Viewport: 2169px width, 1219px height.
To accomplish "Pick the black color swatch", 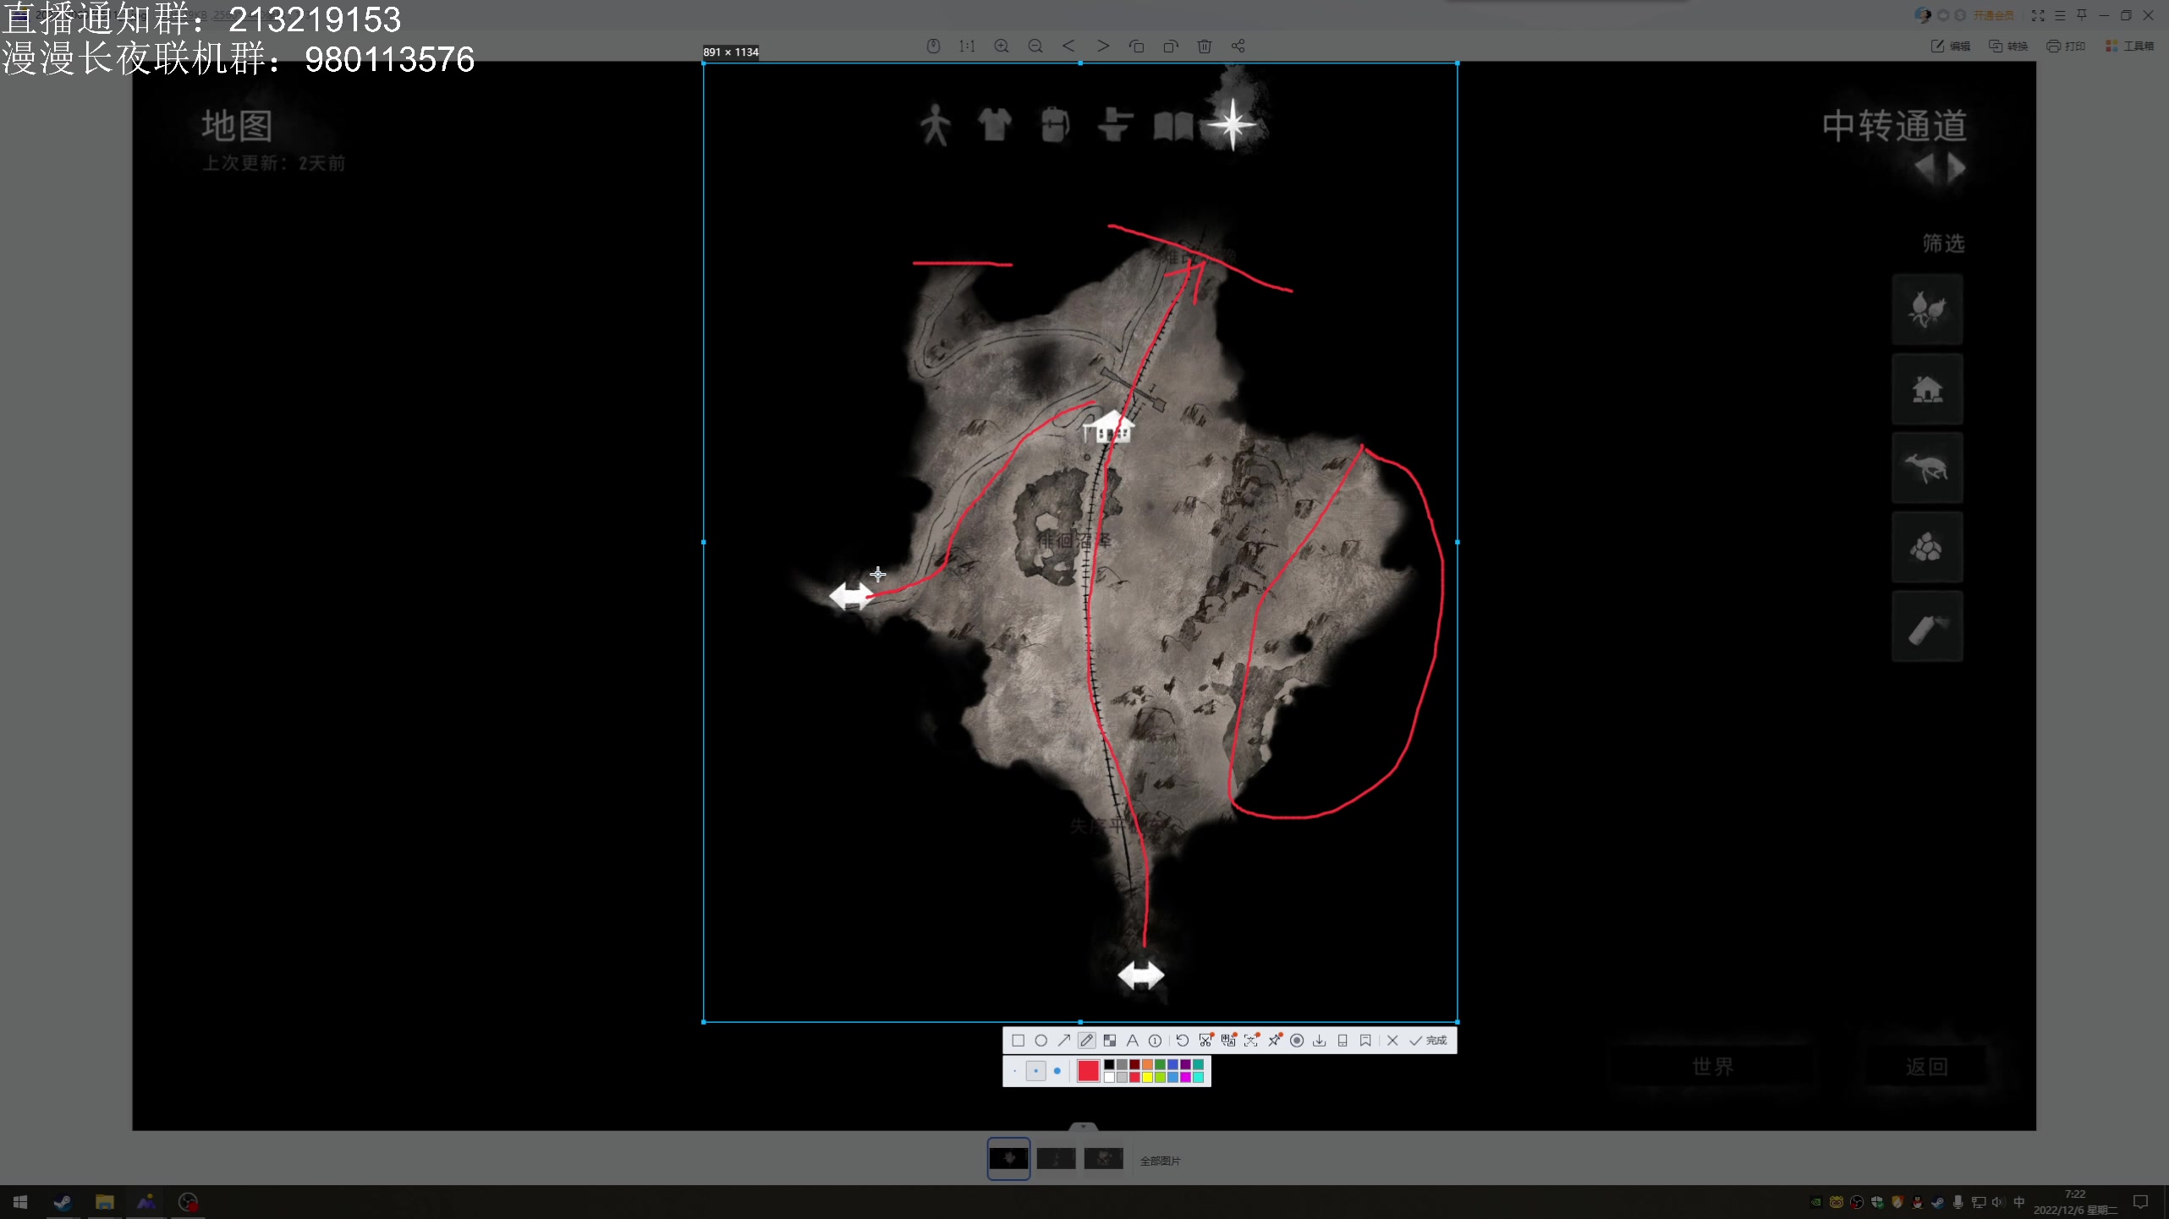I will pyautogui.click(x=1109, y=1064).
